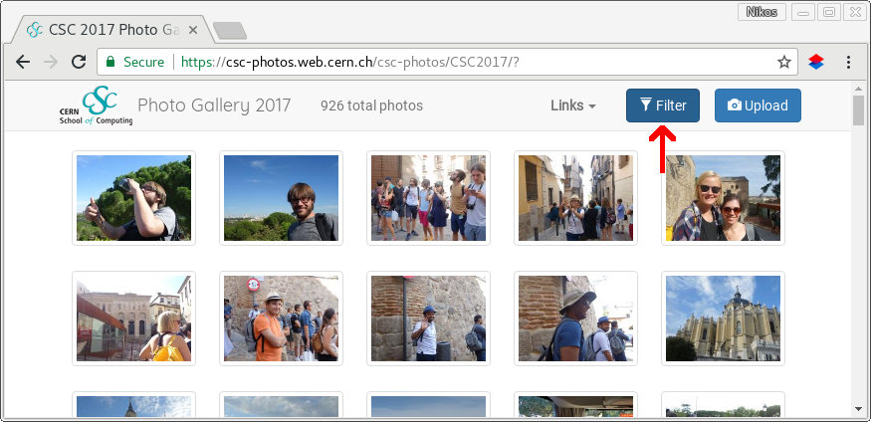Open photo of woman with yellow backpack
871x422 pixels.
click(x=133, y=318)
